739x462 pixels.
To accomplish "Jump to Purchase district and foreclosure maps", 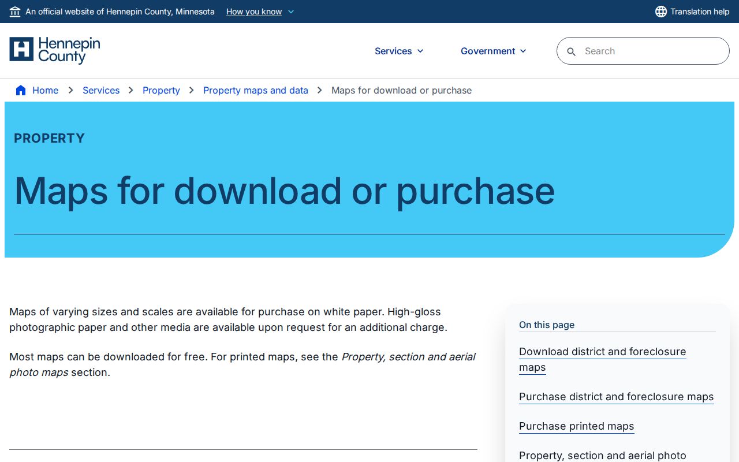I will tap(616, 397).
